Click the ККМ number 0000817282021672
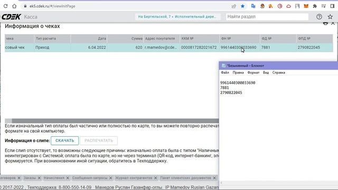The image size is (338, 190). [x=199, y=47]
